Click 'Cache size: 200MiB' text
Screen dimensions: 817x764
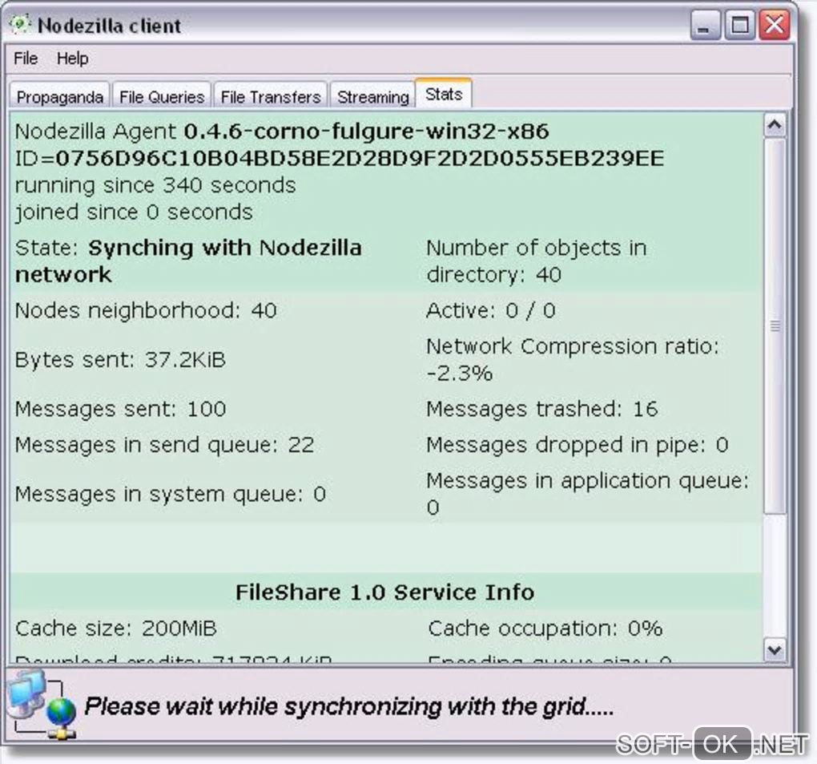115,629
